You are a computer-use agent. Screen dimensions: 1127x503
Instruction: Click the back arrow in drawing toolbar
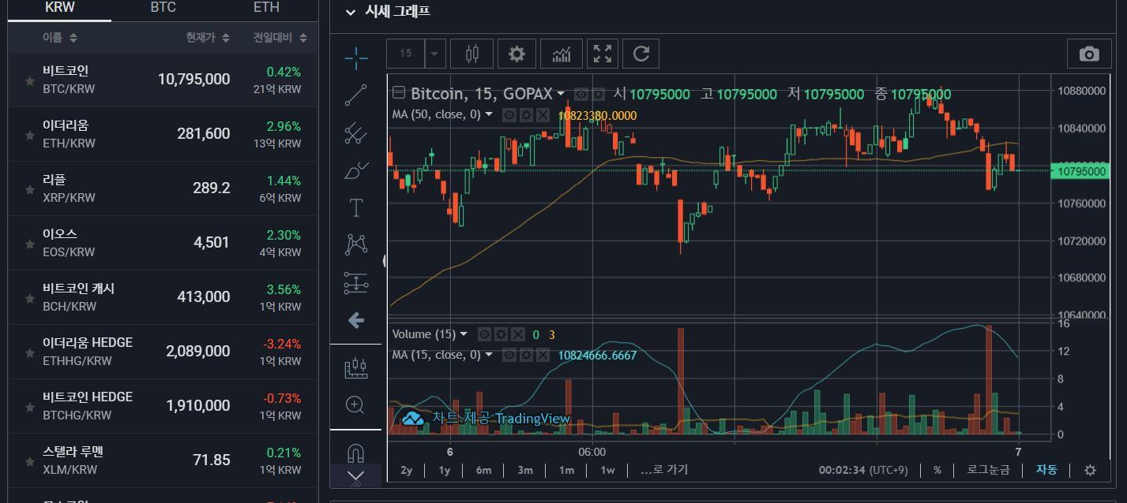[356, 320]
